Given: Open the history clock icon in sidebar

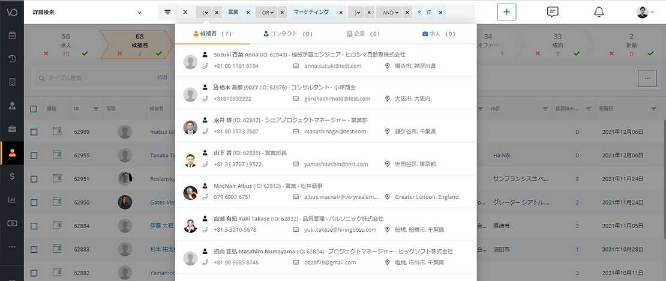Looking at the screenshot, I should click(12, 58).
